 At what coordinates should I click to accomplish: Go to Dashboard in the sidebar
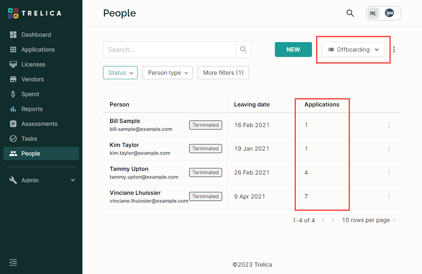pyautogui.click(x=36, y=35)
